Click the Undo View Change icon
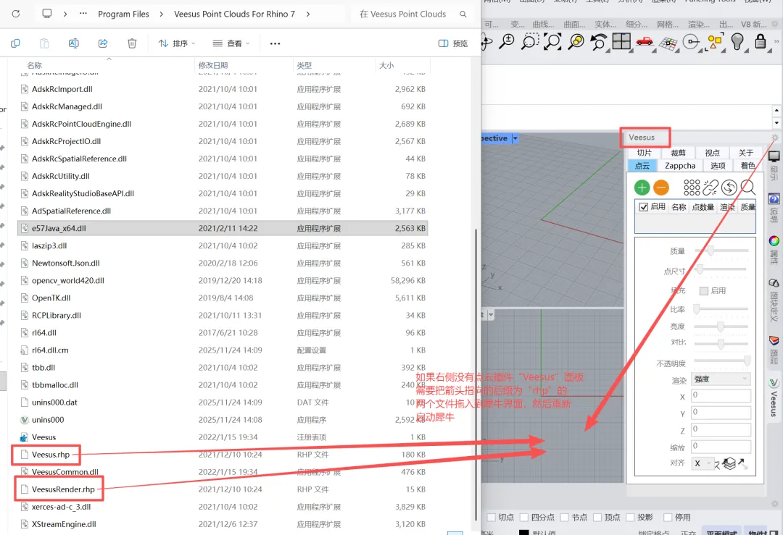This screenshot has width=783, height=535. [x=599, y=41]
